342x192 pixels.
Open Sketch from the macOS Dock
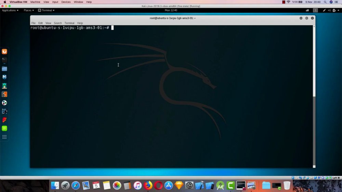179,186
